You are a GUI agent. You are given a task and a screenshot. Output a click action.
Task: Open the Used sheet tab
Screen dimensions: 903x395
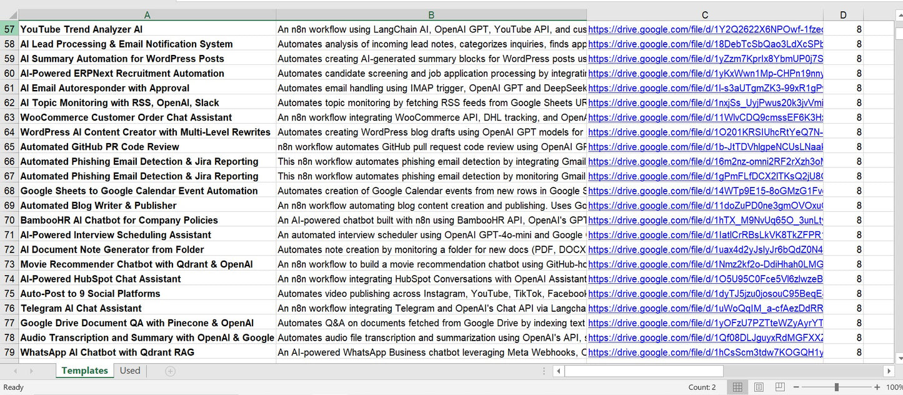[130, 371]
